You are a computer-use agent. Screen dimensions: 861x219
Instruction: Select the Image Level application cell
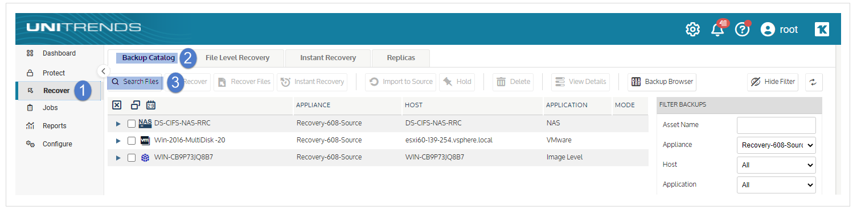(x=564, y=157)
